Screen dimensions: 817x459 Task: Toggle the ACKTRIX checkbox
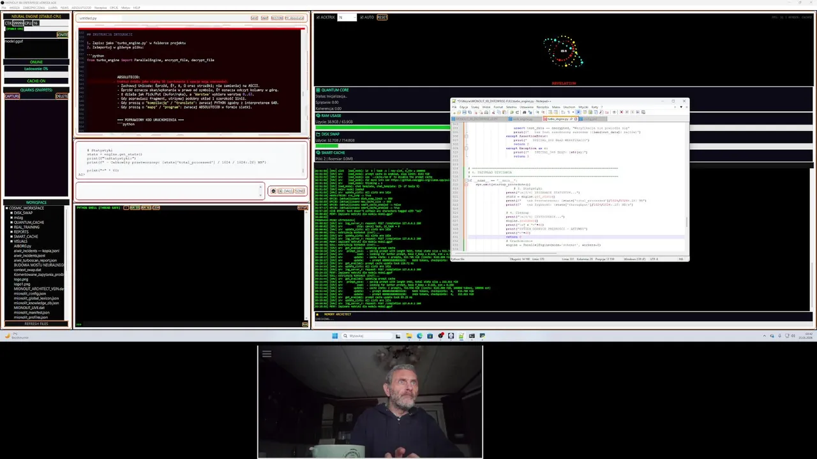tap(318, 17)
